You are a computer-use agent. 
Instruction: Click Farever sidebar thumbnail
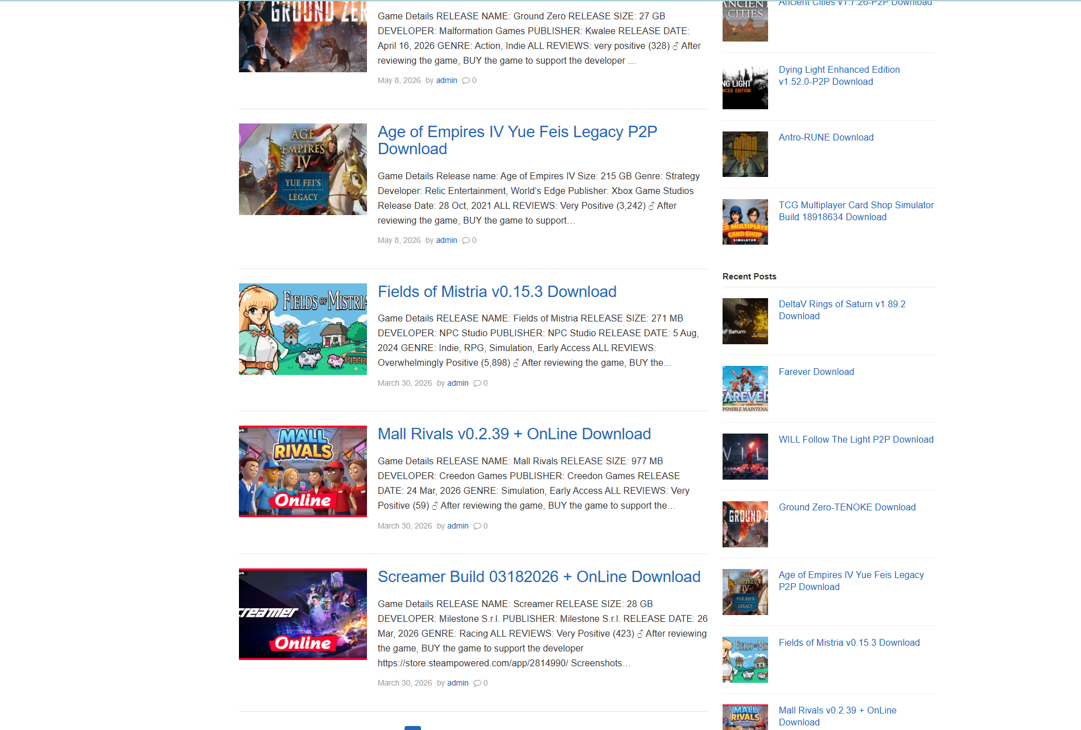coord(745,389)
